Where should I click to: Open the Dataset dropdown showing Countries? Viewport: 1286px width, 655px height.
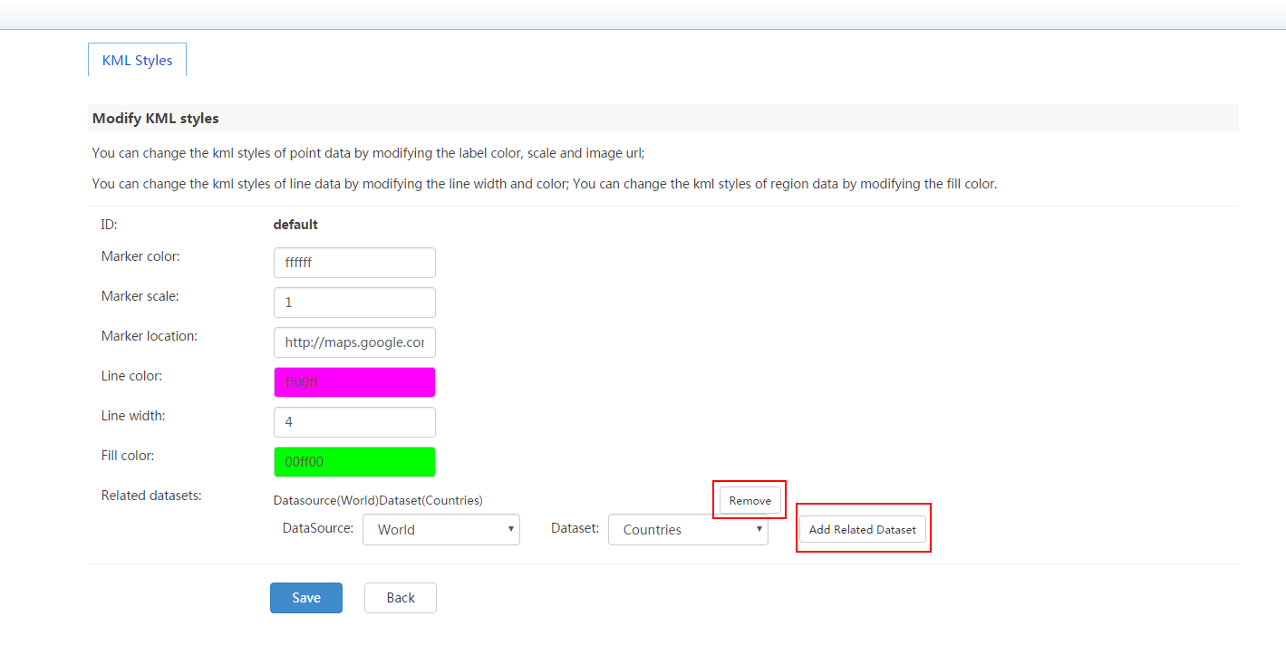pyautogui.click(x=688, y=530)
